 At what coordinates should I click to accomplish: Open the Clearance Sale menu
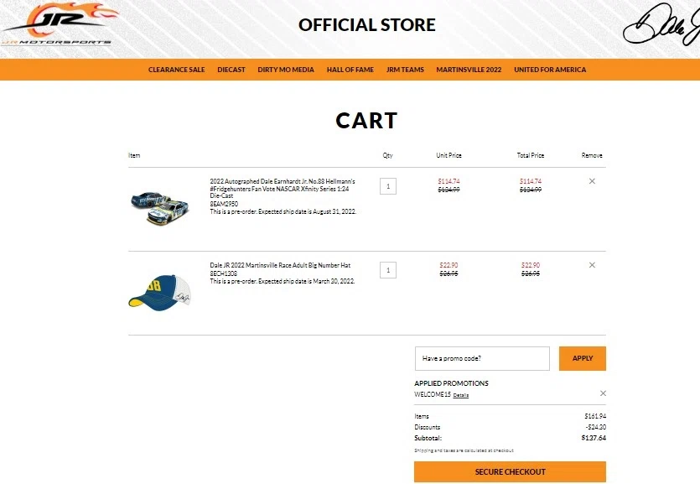[x=176, y=70]
